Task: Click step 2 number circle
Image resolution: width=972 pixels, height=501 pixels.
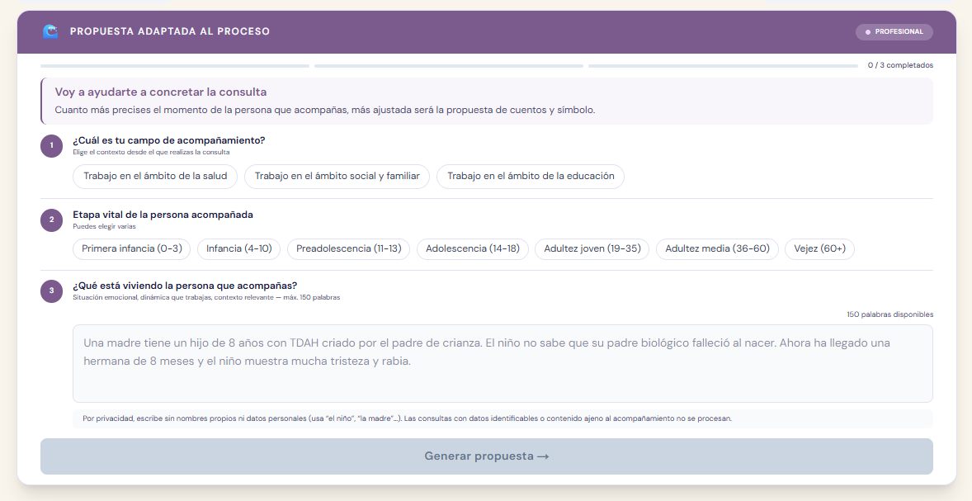Action: (x=51, y=220)
